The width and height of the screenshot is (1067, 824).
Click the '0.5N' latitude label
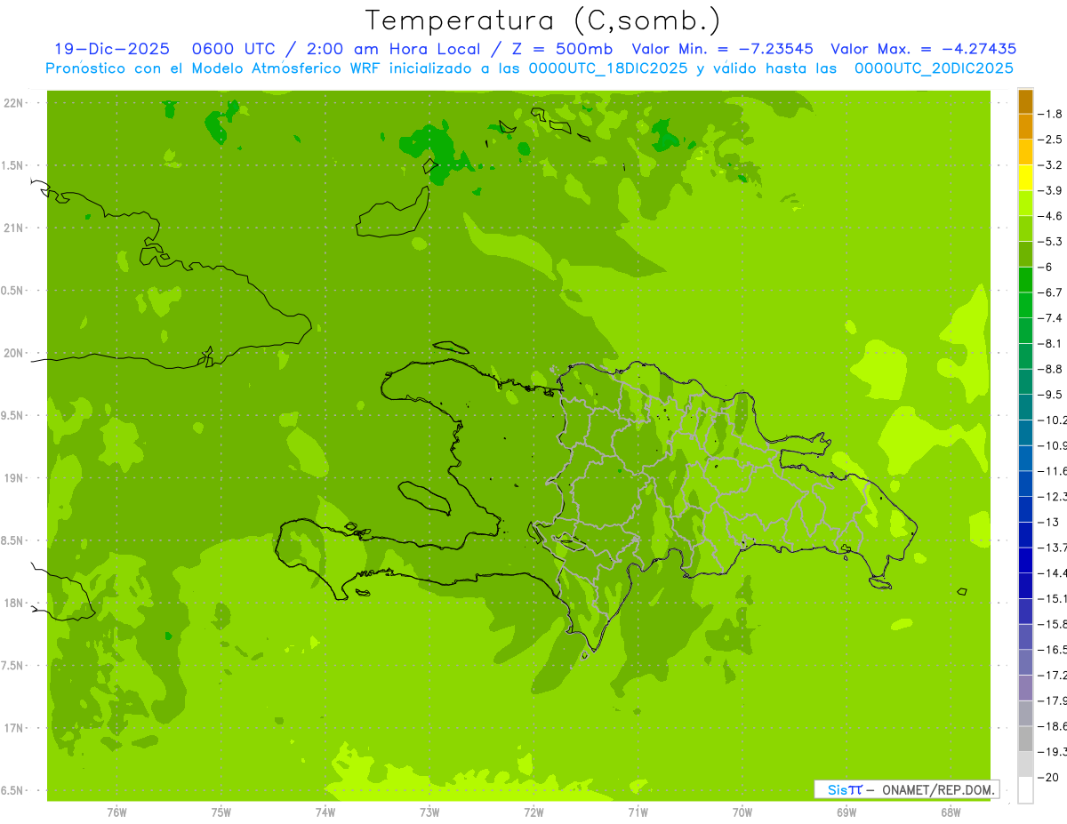12,291
